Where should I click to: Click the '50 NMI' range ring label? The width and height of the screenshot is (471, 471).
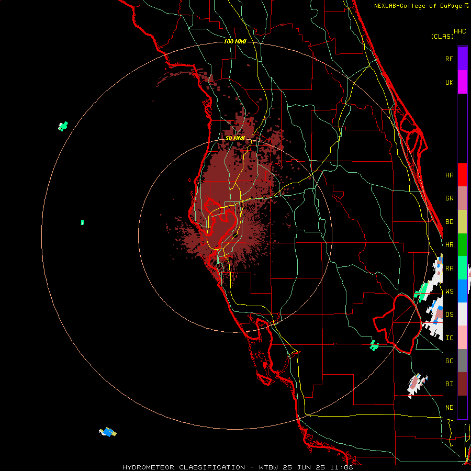click(235, 138)
